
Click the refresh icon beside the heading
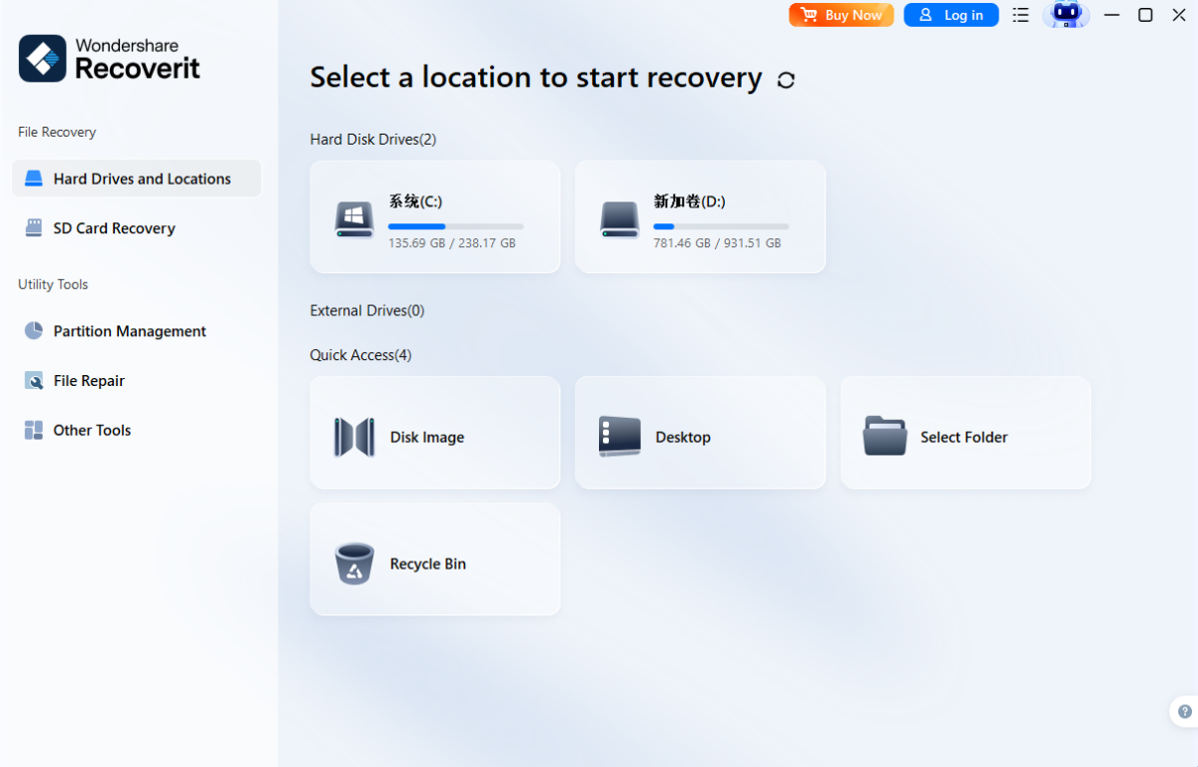point(786,80)
